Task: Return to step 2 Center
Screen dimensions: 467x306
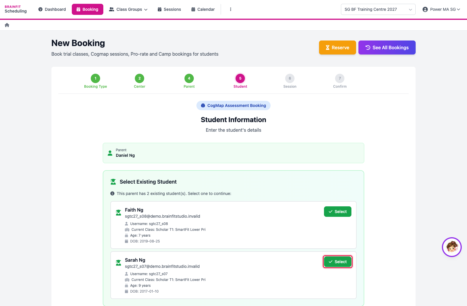Action: 140,81
